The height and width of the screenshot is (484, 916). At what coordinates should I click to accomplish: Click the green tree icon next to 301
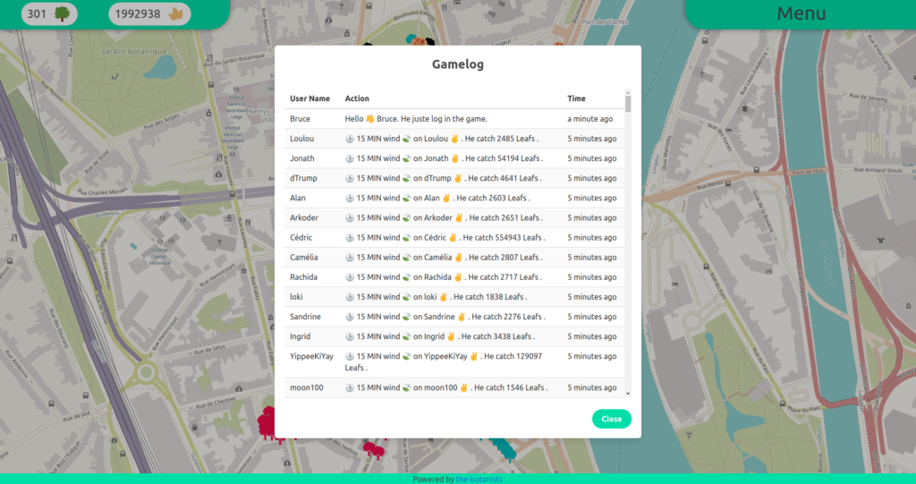[62, 13]
